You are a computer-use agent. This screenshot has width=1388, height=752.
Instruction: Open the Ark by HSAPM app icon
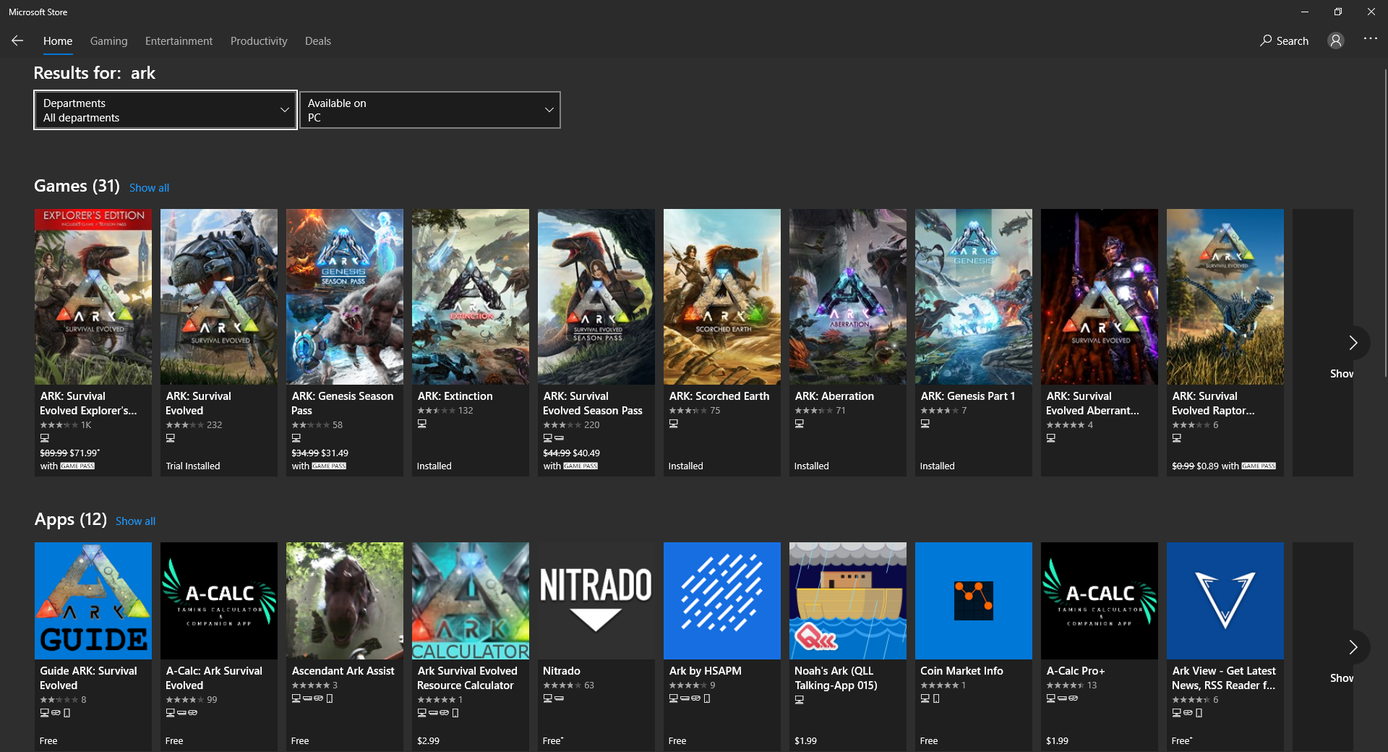722,601
